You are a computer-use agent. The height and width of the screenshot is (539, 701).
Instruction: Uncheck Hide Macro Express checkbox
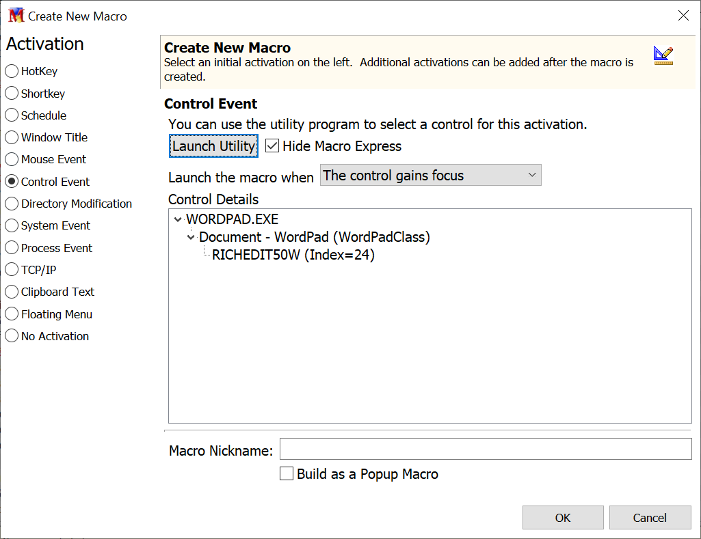coord(272,146)
